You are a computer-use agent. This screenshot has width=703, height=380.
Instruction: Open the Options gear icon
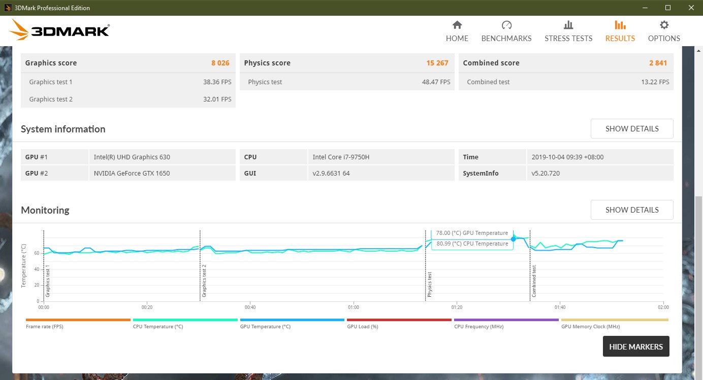664,25
